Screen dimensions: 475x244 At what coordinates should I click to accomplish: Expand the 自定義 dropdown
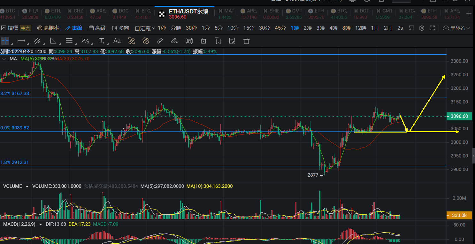145,28
